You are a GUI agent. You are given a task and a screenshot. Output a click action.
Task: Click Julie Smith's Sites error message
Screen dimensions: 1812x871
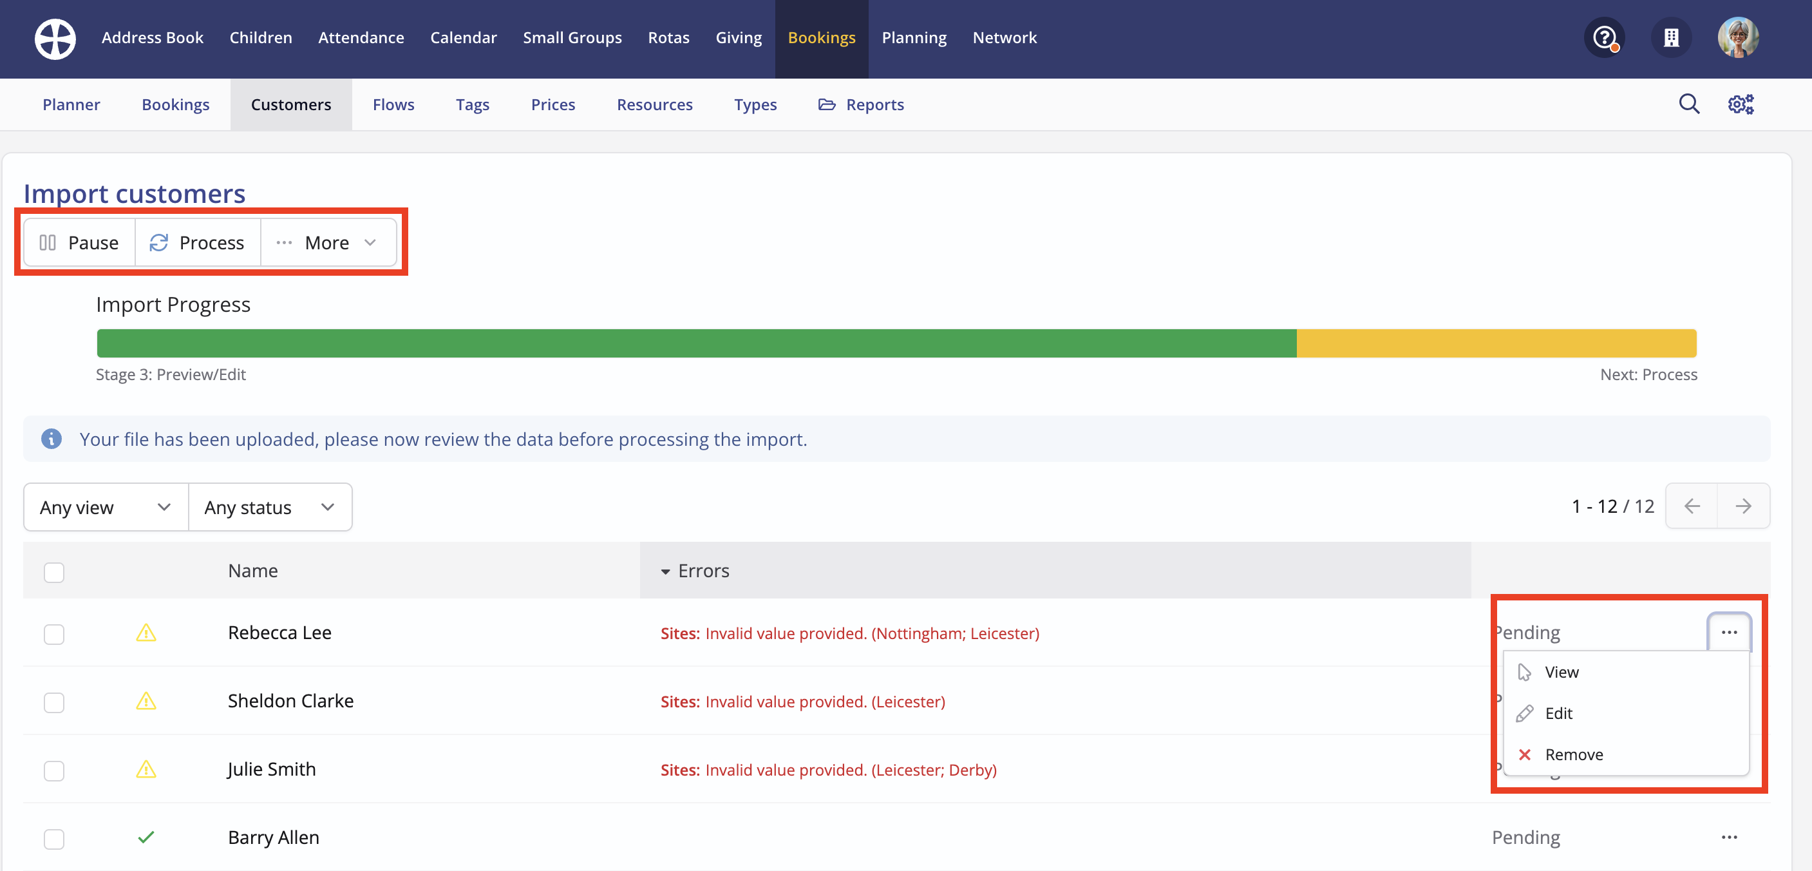coord(829,770)
